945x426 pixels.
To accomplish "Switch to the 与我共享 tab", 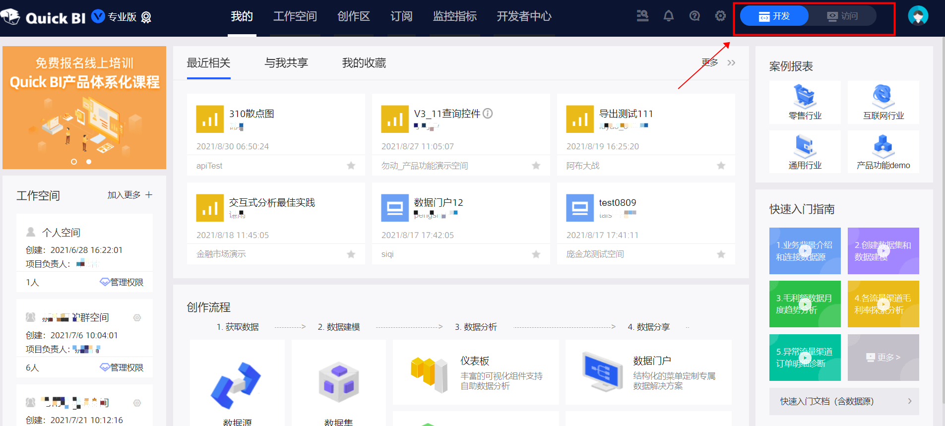I will pos(286,63).
